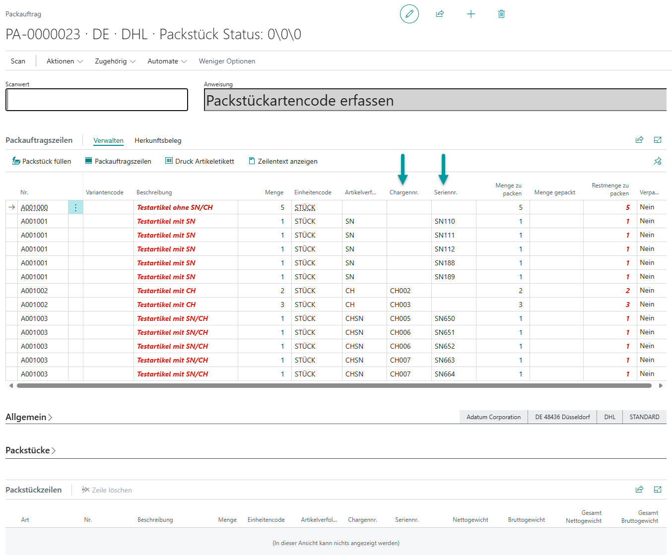Pin the Packauftragszeilen action bar

pyautogui.click(x=658, y=161)
